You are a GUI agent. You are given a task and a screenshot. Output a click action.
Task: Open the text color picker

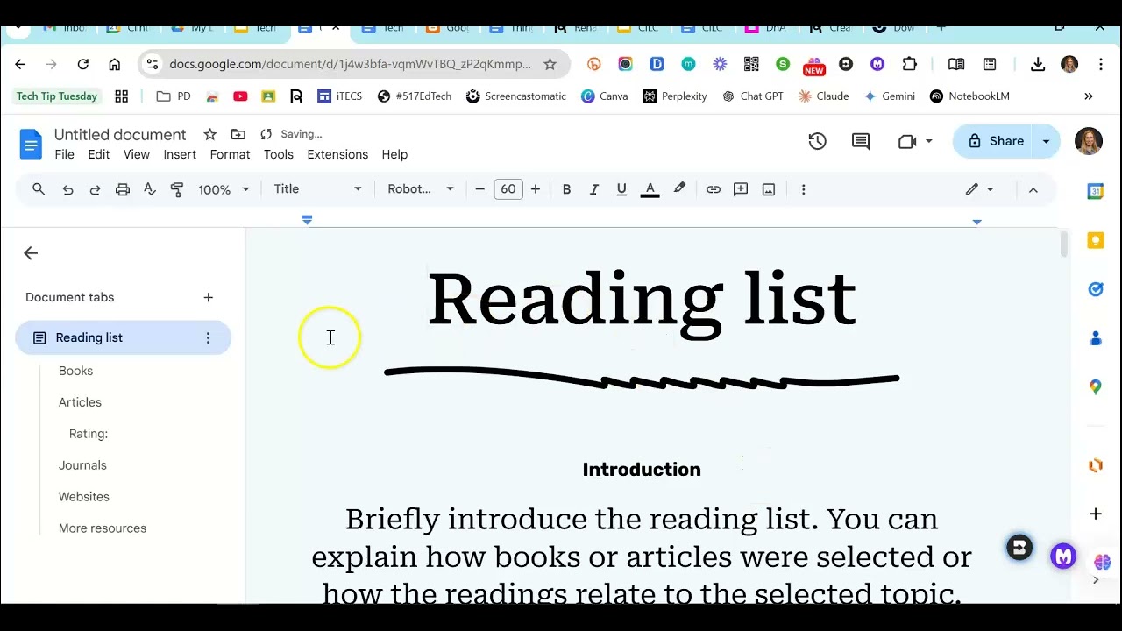pyautogui.click(x=650, y=189)
